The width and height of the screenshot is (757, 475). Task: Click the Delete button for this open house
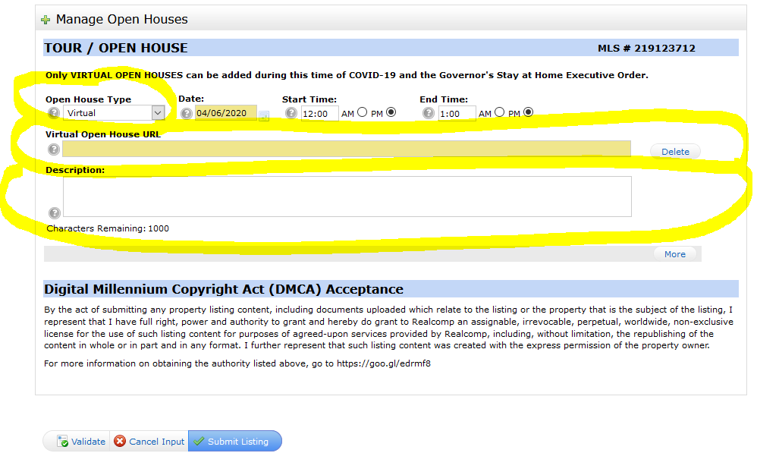675,152
